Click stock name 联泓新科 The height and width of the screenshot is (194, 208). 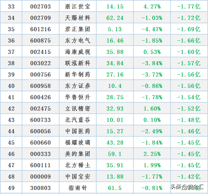tap(78, 63)
